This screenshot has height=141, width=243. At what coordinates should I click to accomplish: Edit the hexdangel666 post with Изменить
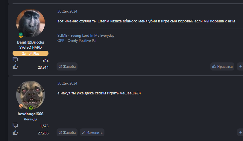(x=92, y=132)
